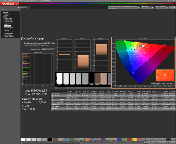Select Yellow swatch in bottom patch bar
This screenshot has height=144, width=176.
tap(135, 140)
